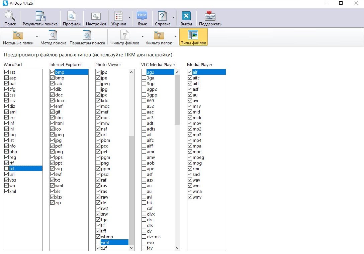Screen dimensions: 364x254
Task: Open Справка help icon
Action: pos(162,18)
